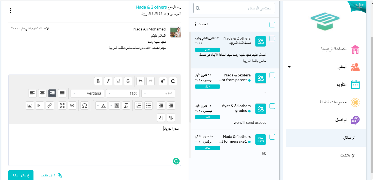This screenshot has width=373, height=180.
Task: Click in the message reply text area
Action: point(95,145)
